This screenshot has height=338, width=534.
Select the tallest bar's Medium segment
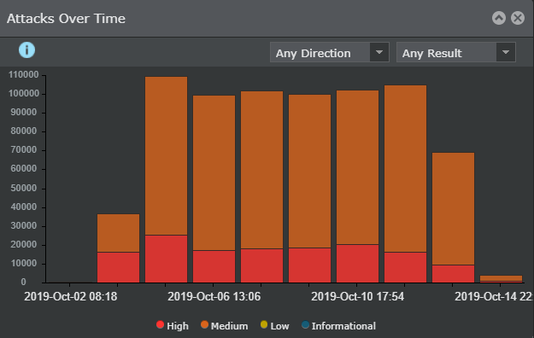coord(167,156)
